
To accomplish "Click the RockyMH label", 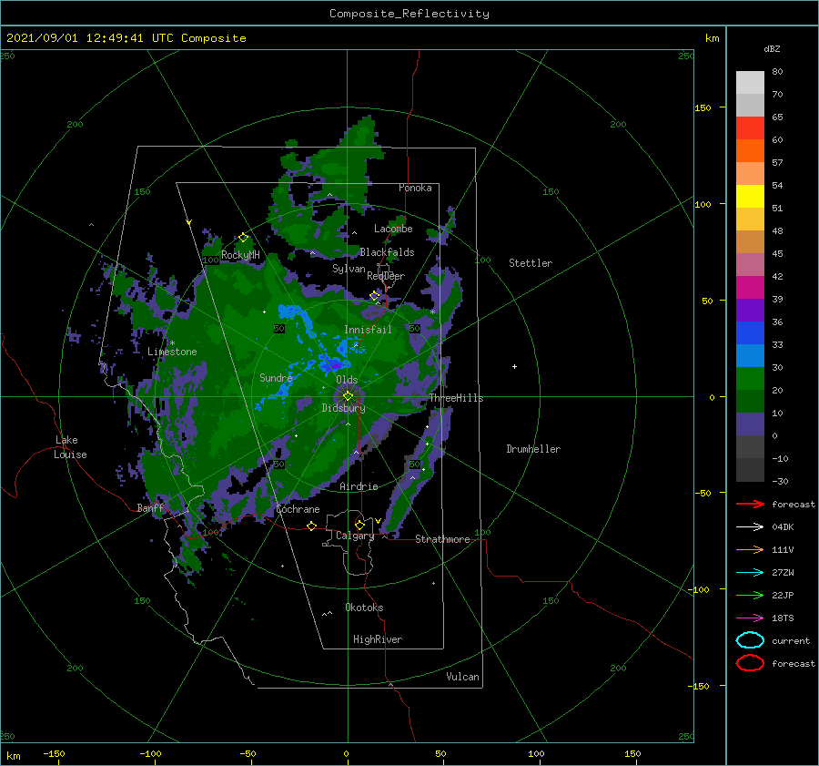I will (240, 255).
